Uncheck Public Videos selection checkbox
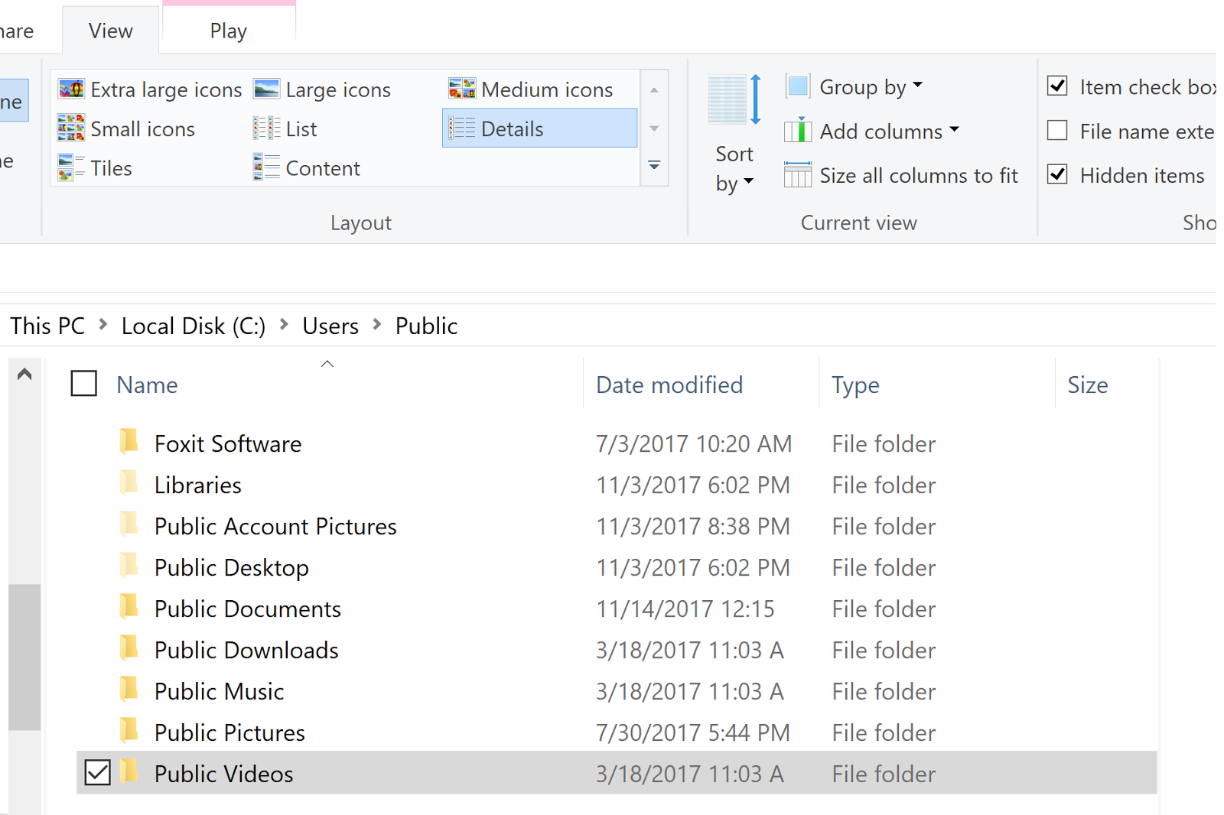This screenshot has height=815, width=1224. (97, 773)
